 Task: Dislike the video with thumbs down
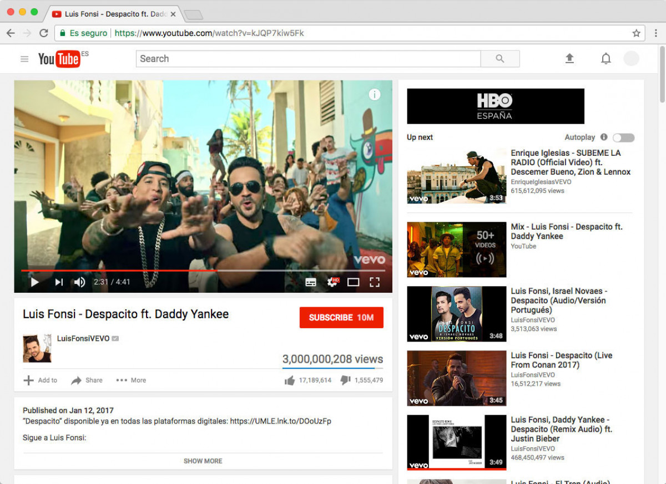coord(345,380)
